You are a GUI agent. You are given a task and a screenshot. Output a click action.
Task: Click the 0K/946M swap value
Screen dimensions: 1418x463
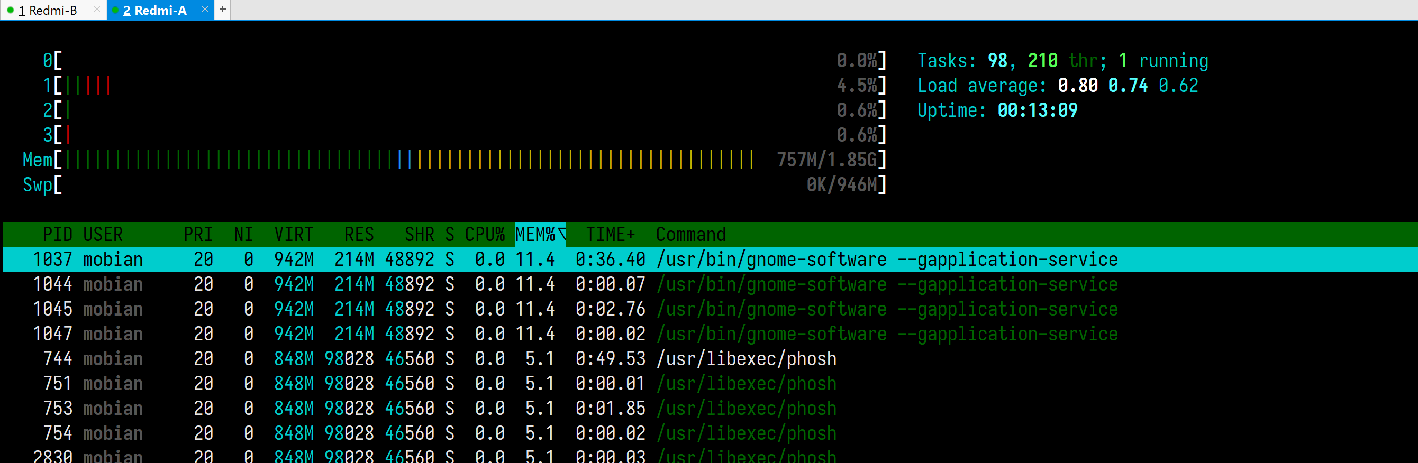842,185
